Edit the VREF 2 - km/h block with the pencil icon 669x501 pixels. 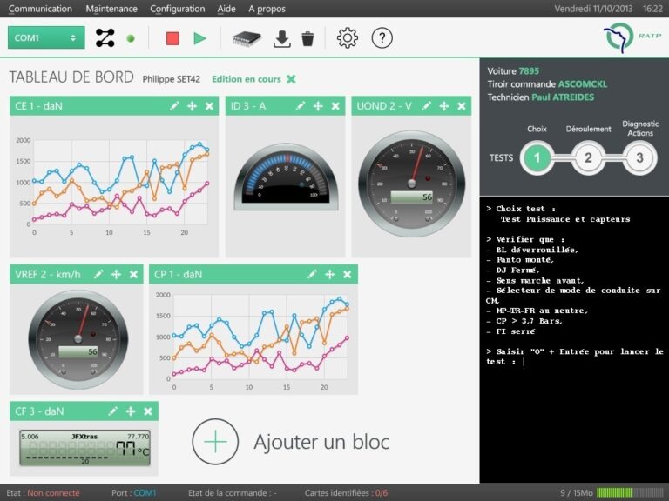[x=98, y=274]
